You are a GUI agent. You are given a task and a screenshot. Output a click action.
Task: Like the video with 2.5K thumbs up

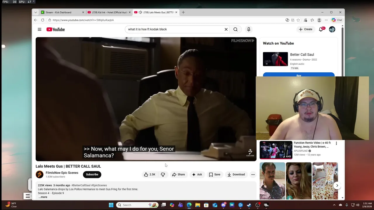click(x=149, y=174)
